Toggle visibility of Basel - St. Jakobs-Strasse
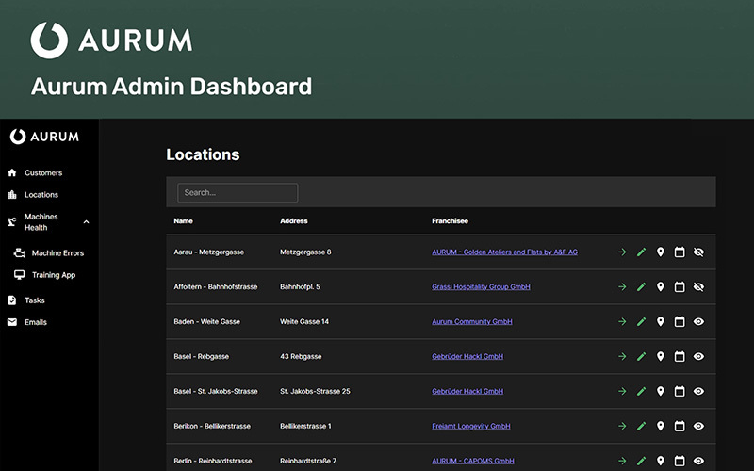The height and width of the screenshot is (471, 754). pyautogui.click(x=698, y=391)
